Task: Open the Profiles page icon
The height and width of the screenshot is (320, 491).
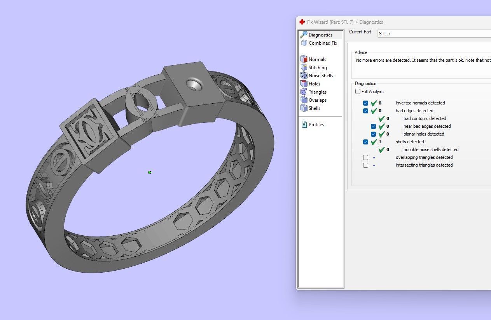Action: click(304, 125)
